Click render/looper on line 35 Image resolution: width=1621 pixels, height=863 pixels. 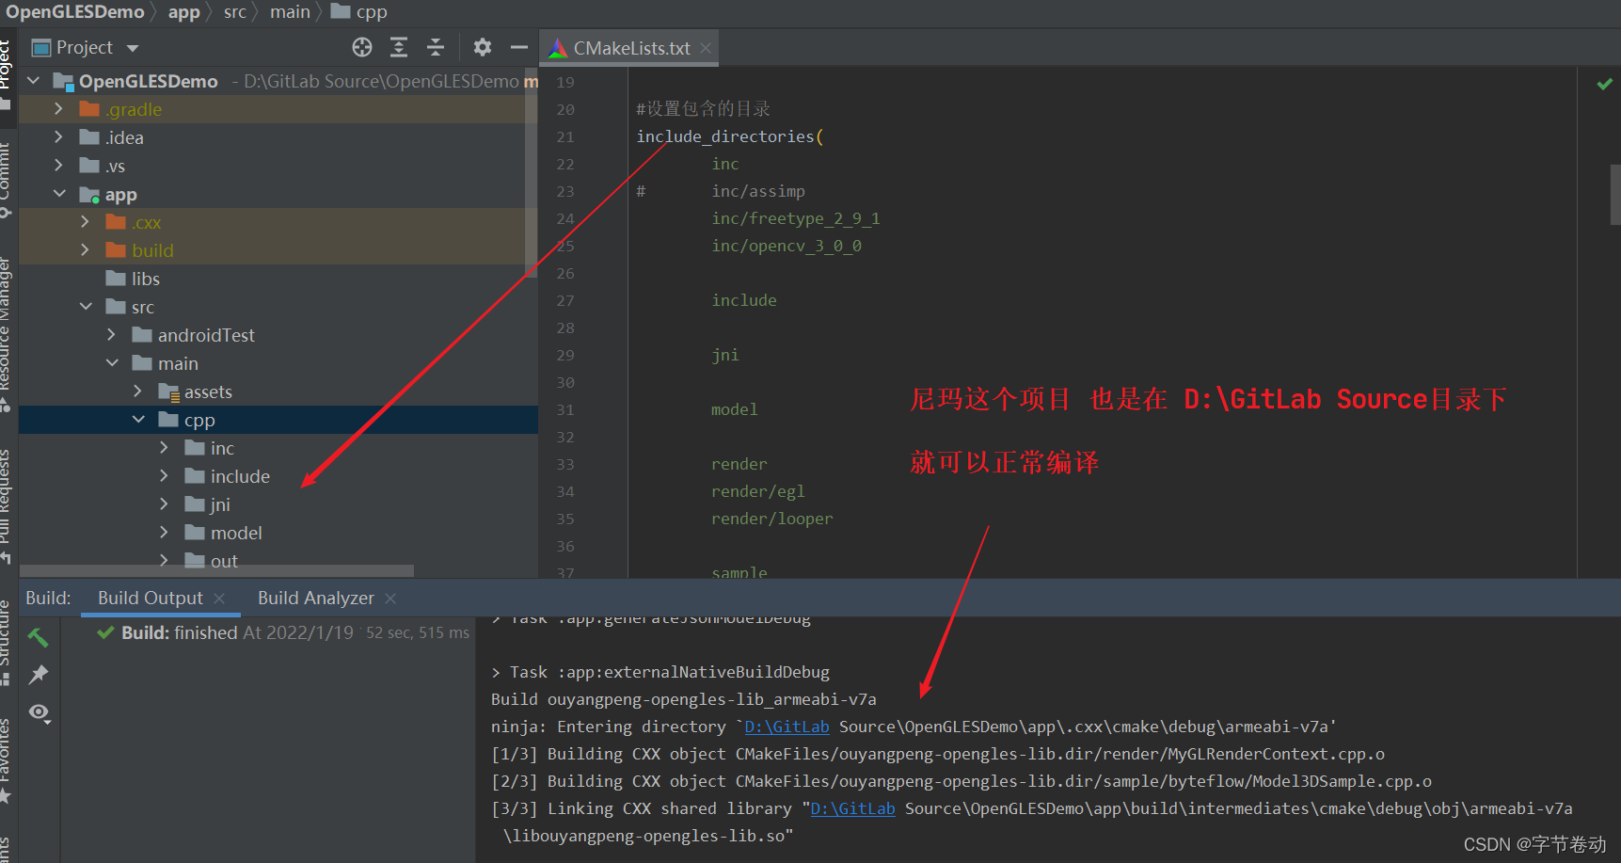pos(772,519)
